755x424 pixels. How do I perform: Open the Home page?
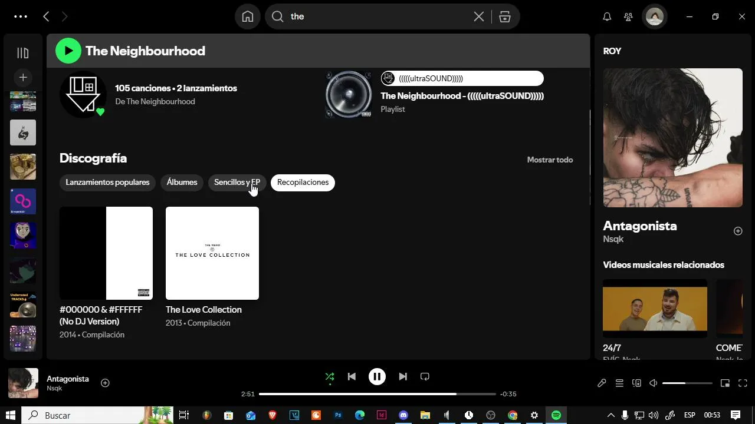[x=248, y=16]
